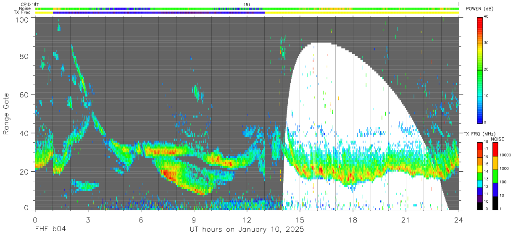Click the 9 tick label on the UT hours axis
This screenshot has height=238, width=516.
tap(194, 220)
